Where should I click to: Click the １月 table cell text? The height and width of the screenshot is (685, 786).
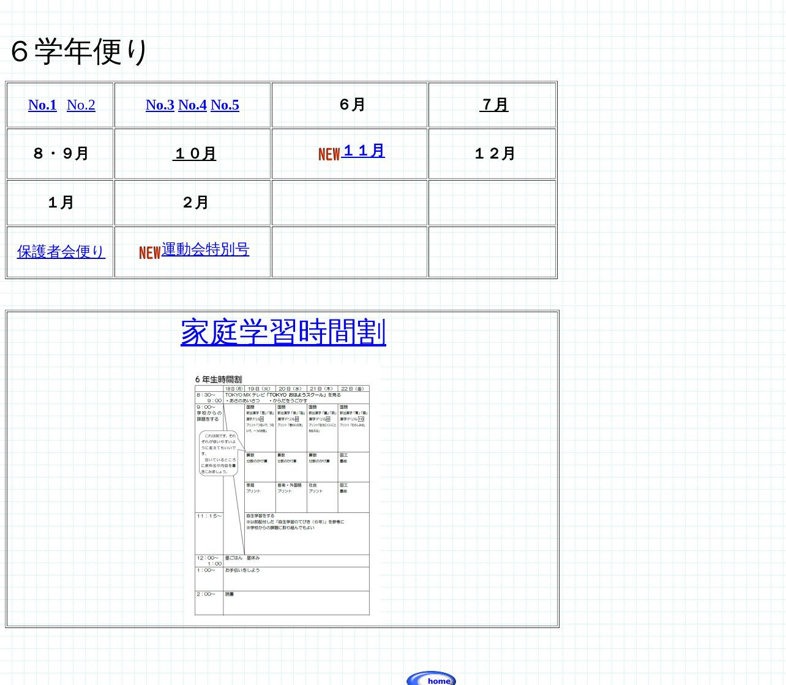coord(61,203)
